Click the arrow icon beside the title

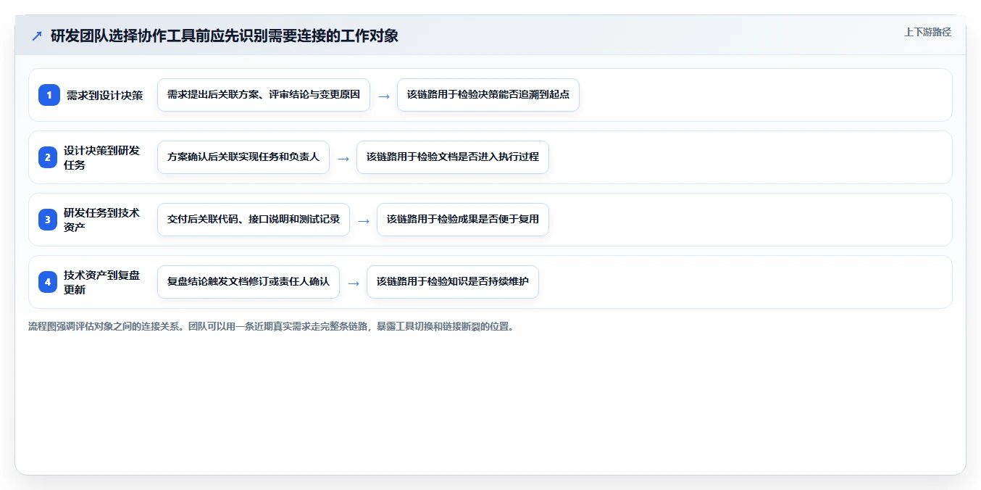click(x=37, y=36)
